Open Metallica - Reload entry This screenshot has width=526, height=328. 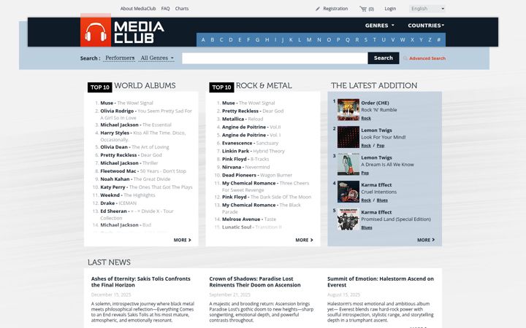(x=243, y=119)
